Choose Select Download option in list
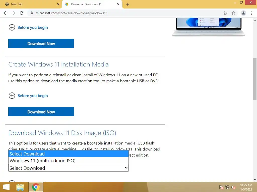This screenshot has width=257, height=192. pos(69,154)
